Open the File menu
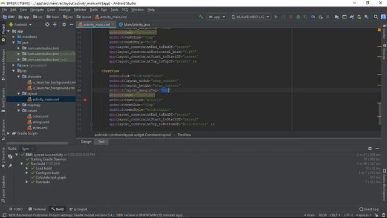 pos(4,10)
